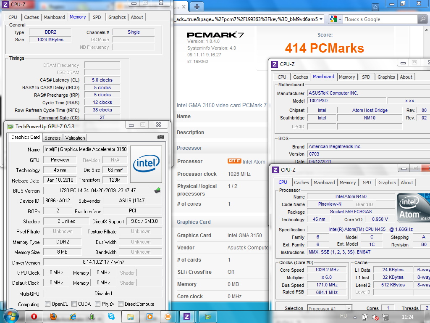Click the muted volume tray icon
Image resolution: width=430 pixels, height=323 pixels.
tap(375, 317)
